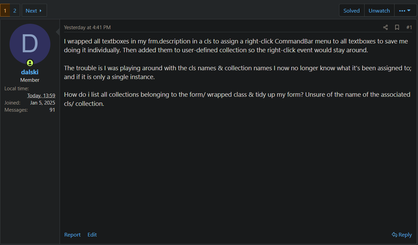Click the dropdown caret beside the dots
Image resolution: width=418 pixels, height=245 pixels.
pos(409,11)
